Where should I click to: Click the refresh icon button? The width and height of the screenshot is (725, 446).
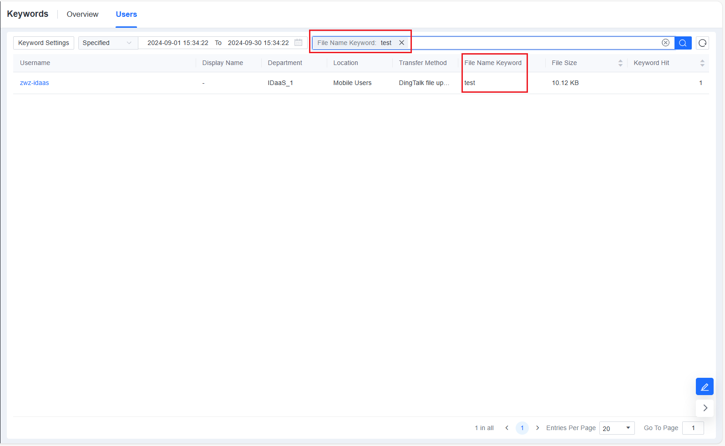(x=702, y=43)
